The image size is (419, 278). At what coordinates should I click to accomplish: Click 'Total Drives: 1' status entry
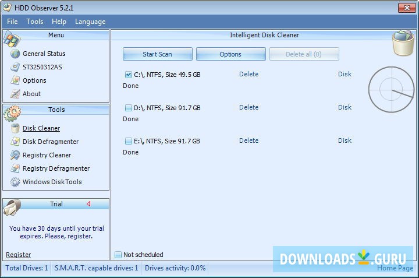click(27, 268)
